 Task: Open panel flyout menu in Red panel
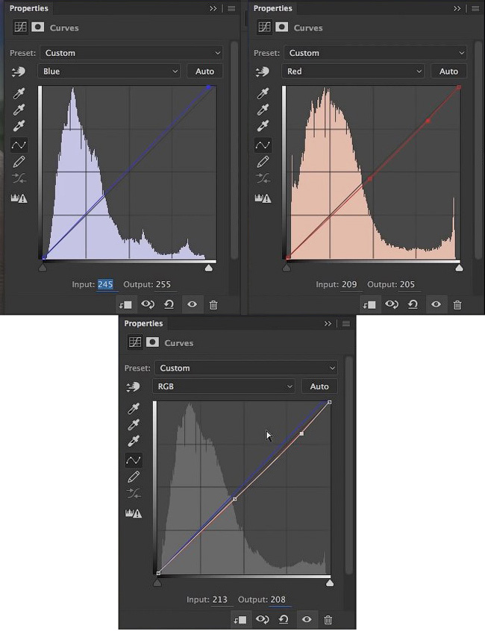[475, 8]
